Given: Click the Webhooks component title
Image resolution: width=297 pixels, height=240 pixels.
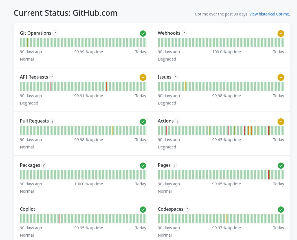Looking at the screenshot, I should point(169,33).
